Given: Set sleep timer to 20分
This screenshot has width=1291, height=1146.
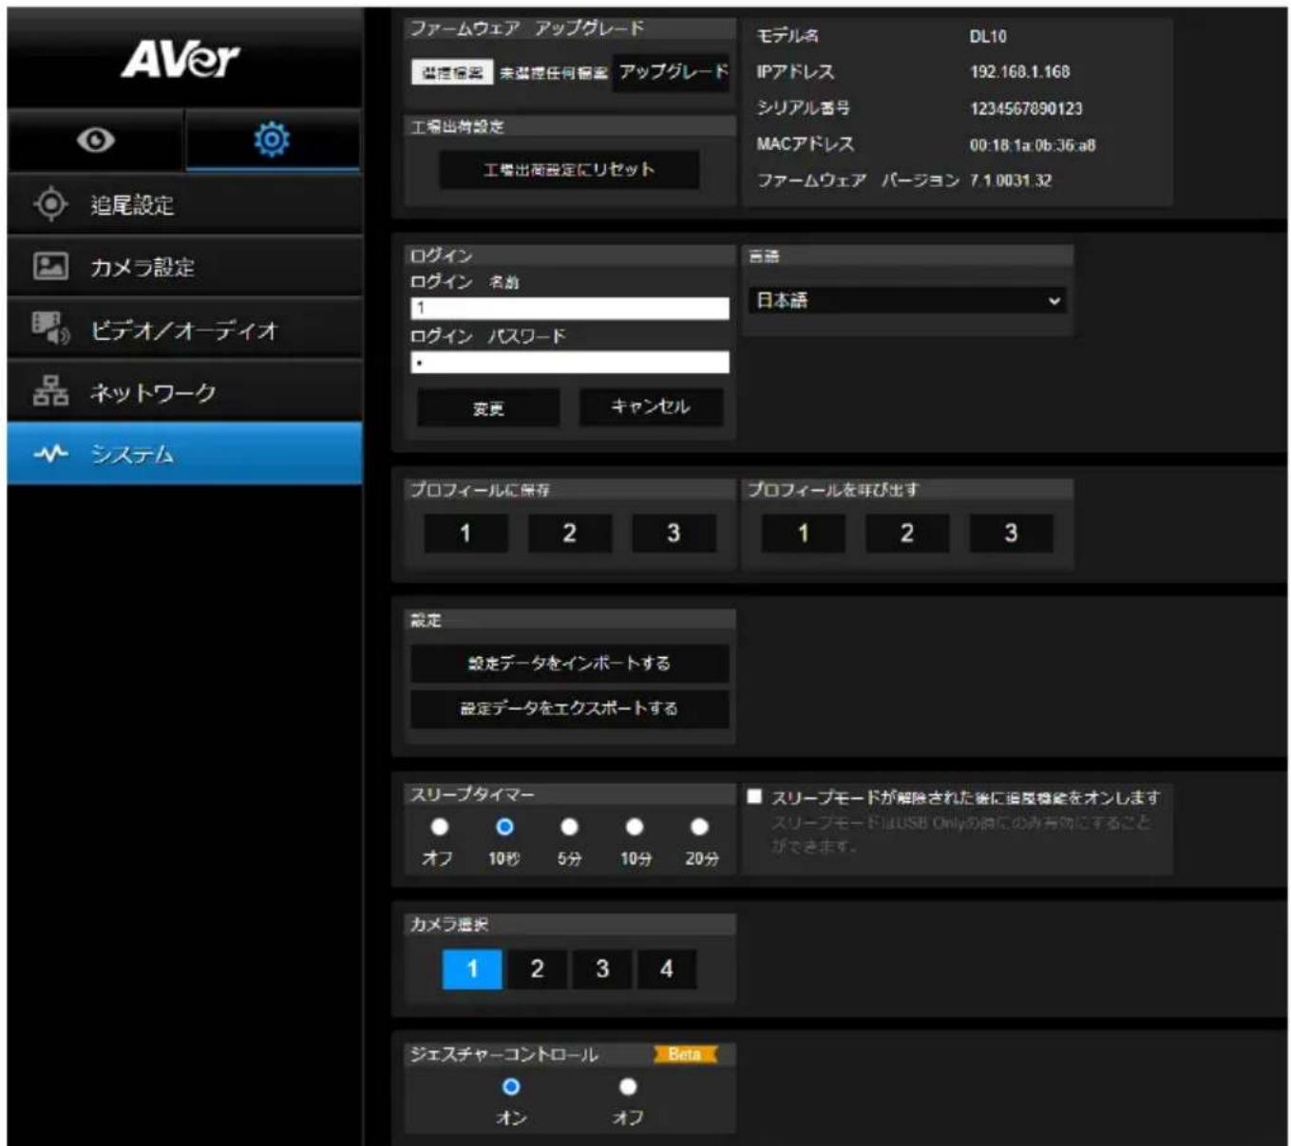Looking at the screenshot, I should tap(699, 827).
